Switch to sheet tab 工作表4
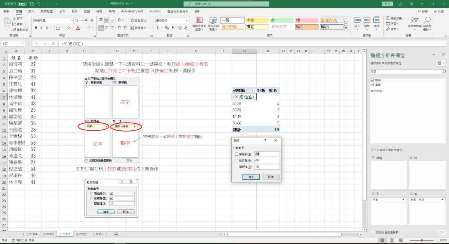Image resolution: width=449 pixels, height=244 pixels. tap(31, 234)
